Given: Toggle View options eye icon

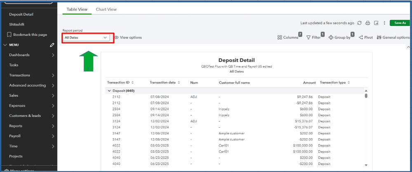Looking at the screenshot, I should (117, 37).
